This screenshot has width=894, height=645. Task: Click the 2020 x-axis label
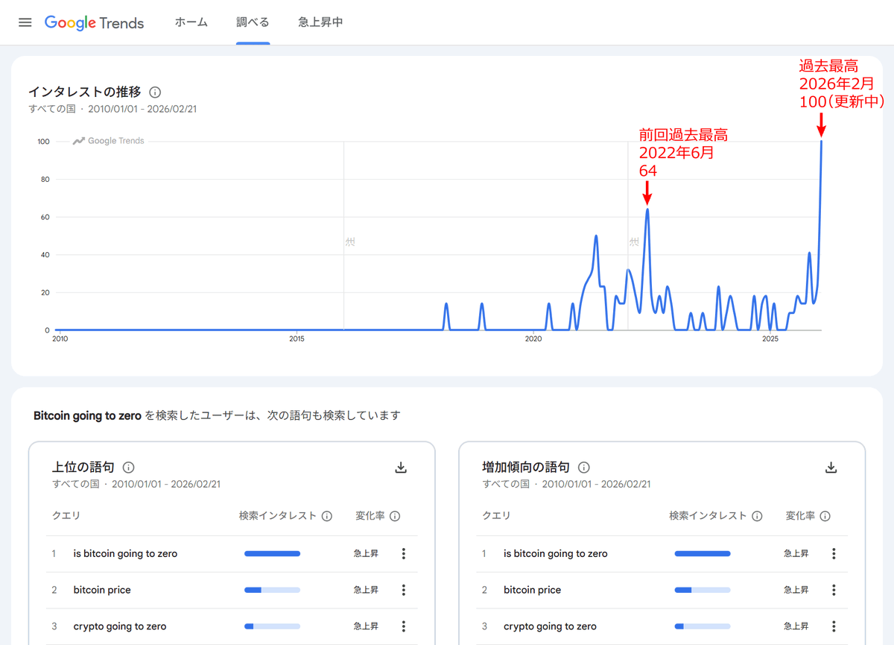(x=533, y=339)
